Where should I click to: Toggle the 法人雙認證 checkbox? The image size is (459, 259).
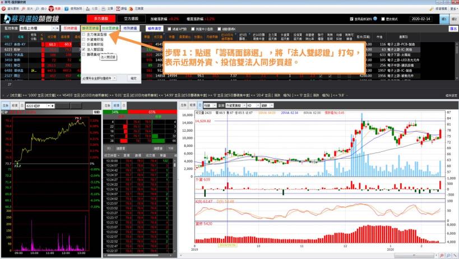coord(84,49)
